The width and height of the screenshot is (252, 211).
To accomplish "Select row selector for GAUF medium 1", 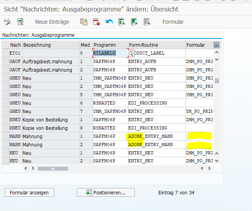I will pyautogui.click(x=6, y=61).
